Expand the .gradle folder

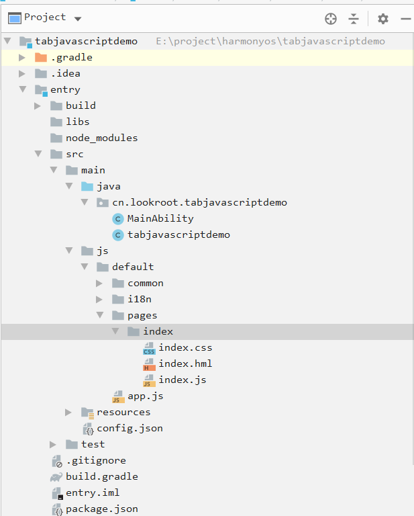[23, 58]
